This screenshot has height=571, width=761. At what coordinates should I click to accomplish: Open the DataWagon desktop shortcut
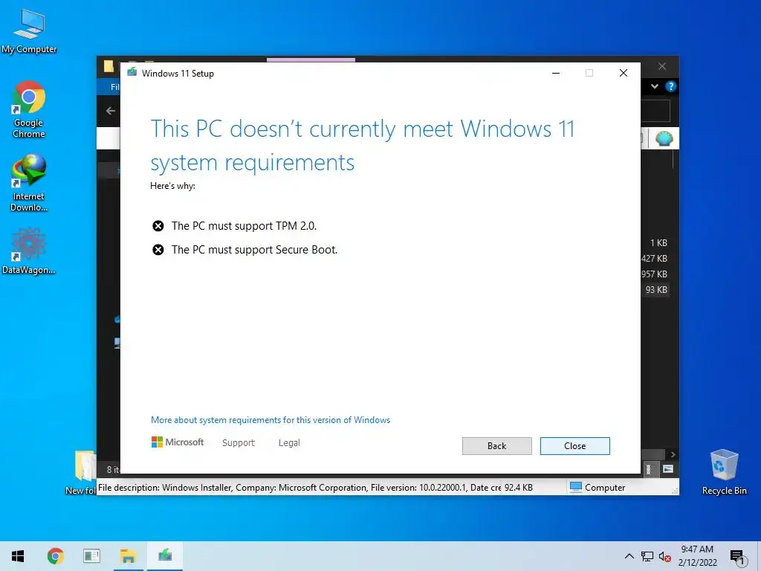pyautogui.click(x=29, y=251)
